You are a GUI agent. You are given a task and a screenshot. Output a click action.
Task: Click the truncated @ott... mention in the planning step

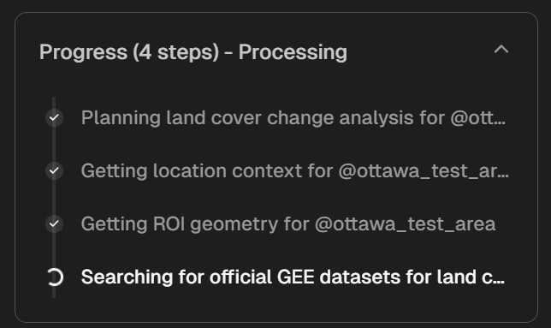coord(478,118)
